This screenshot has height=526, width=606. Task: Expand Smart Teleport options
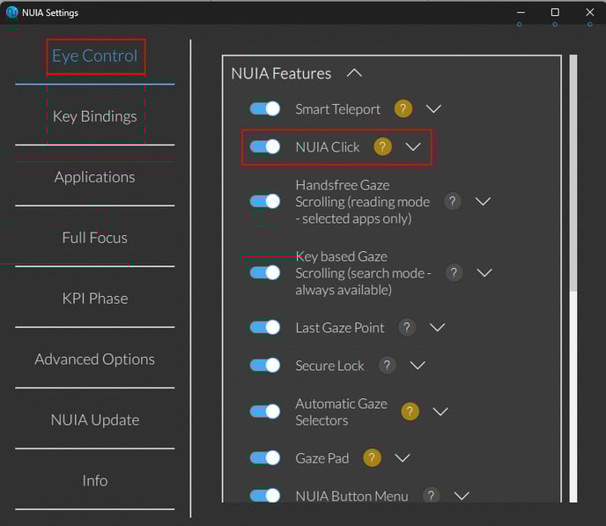(x=433, y=108)
